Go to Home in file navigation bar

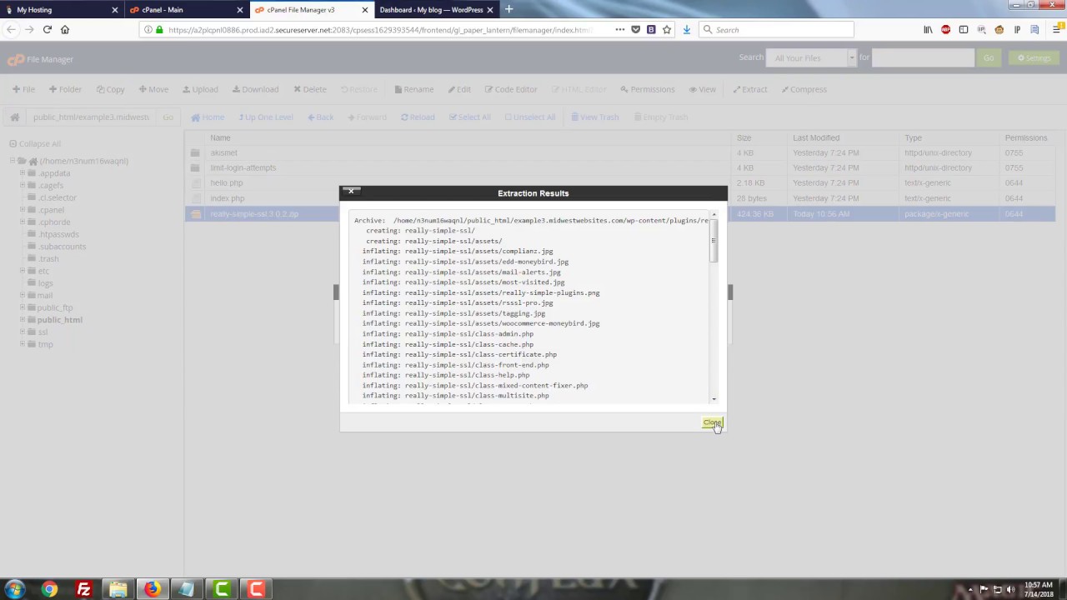(208, 117)
